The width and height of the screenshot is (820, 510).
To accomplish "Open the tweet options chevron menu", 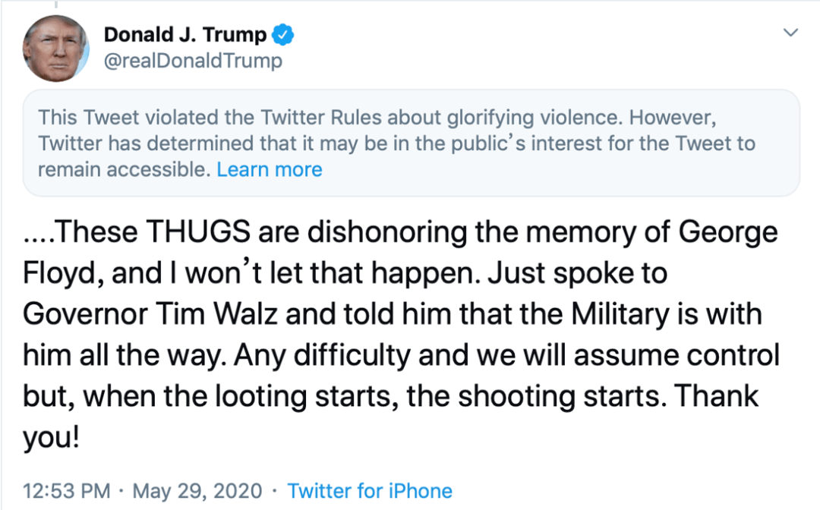I will [x=790, y=33].
